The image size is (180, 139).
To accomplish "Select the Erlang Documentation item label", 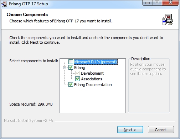I will point(93,85).
